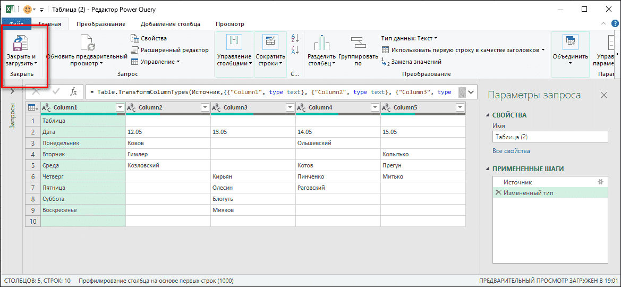Screen dimensions: 621x287
Task: Sort ascending with the A-Z icon
Action: click(295, 38)
